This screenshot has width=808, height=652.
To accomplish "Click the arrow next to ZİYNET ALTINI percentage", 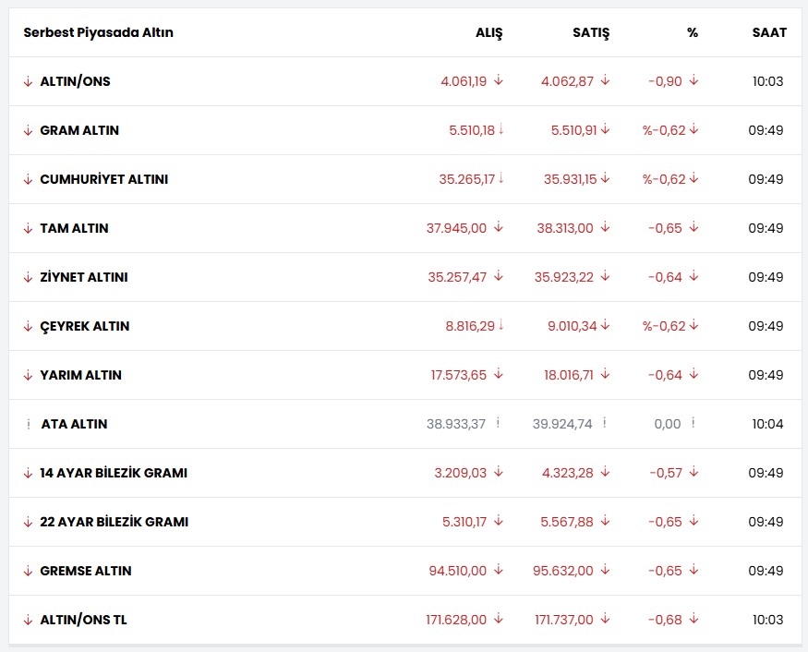I will (x=693, y=276).
